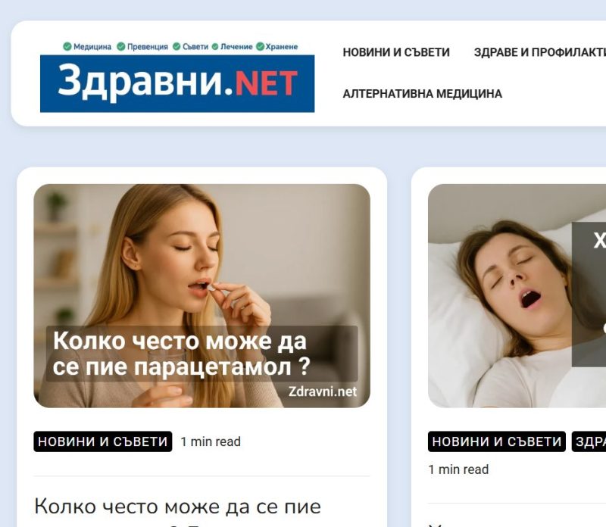
Task: Click the dark overlay box on the snoring image
Action: [x=589, y=295]
